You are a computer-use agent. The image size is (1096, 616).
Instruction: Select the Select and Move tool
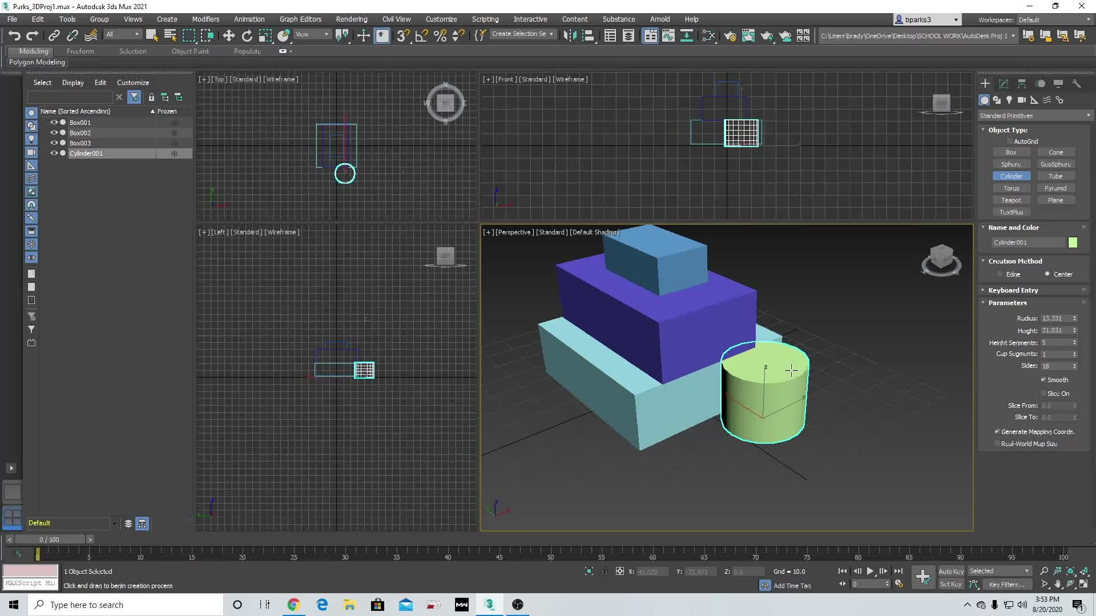[228, 35]
